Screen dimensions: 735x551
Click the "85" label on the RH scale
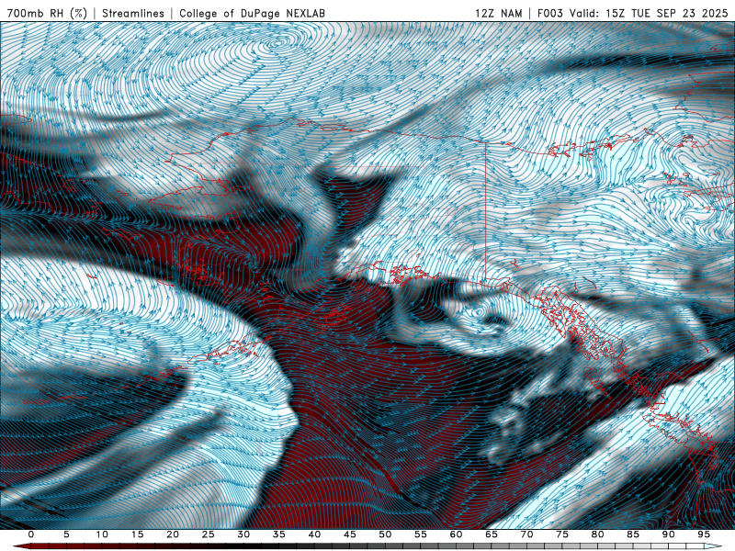pos(633,534)
